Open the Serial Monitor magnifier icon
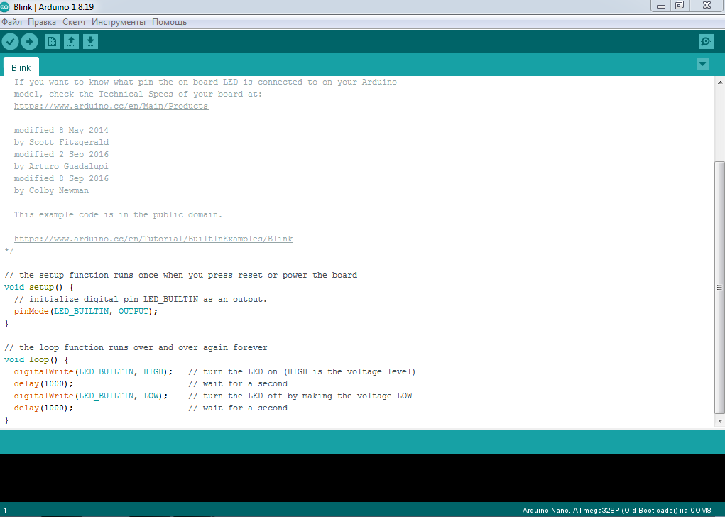 [706, 42]
